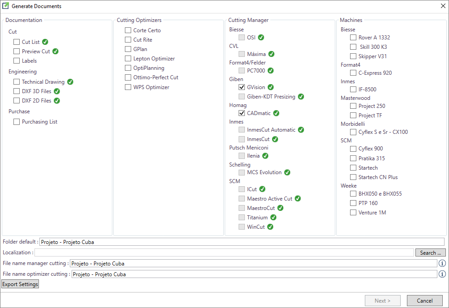449x308 pixels.
Task: Uncheck the CADmatic checkbox
Action: pyautogui.click(x=242, y=113)
